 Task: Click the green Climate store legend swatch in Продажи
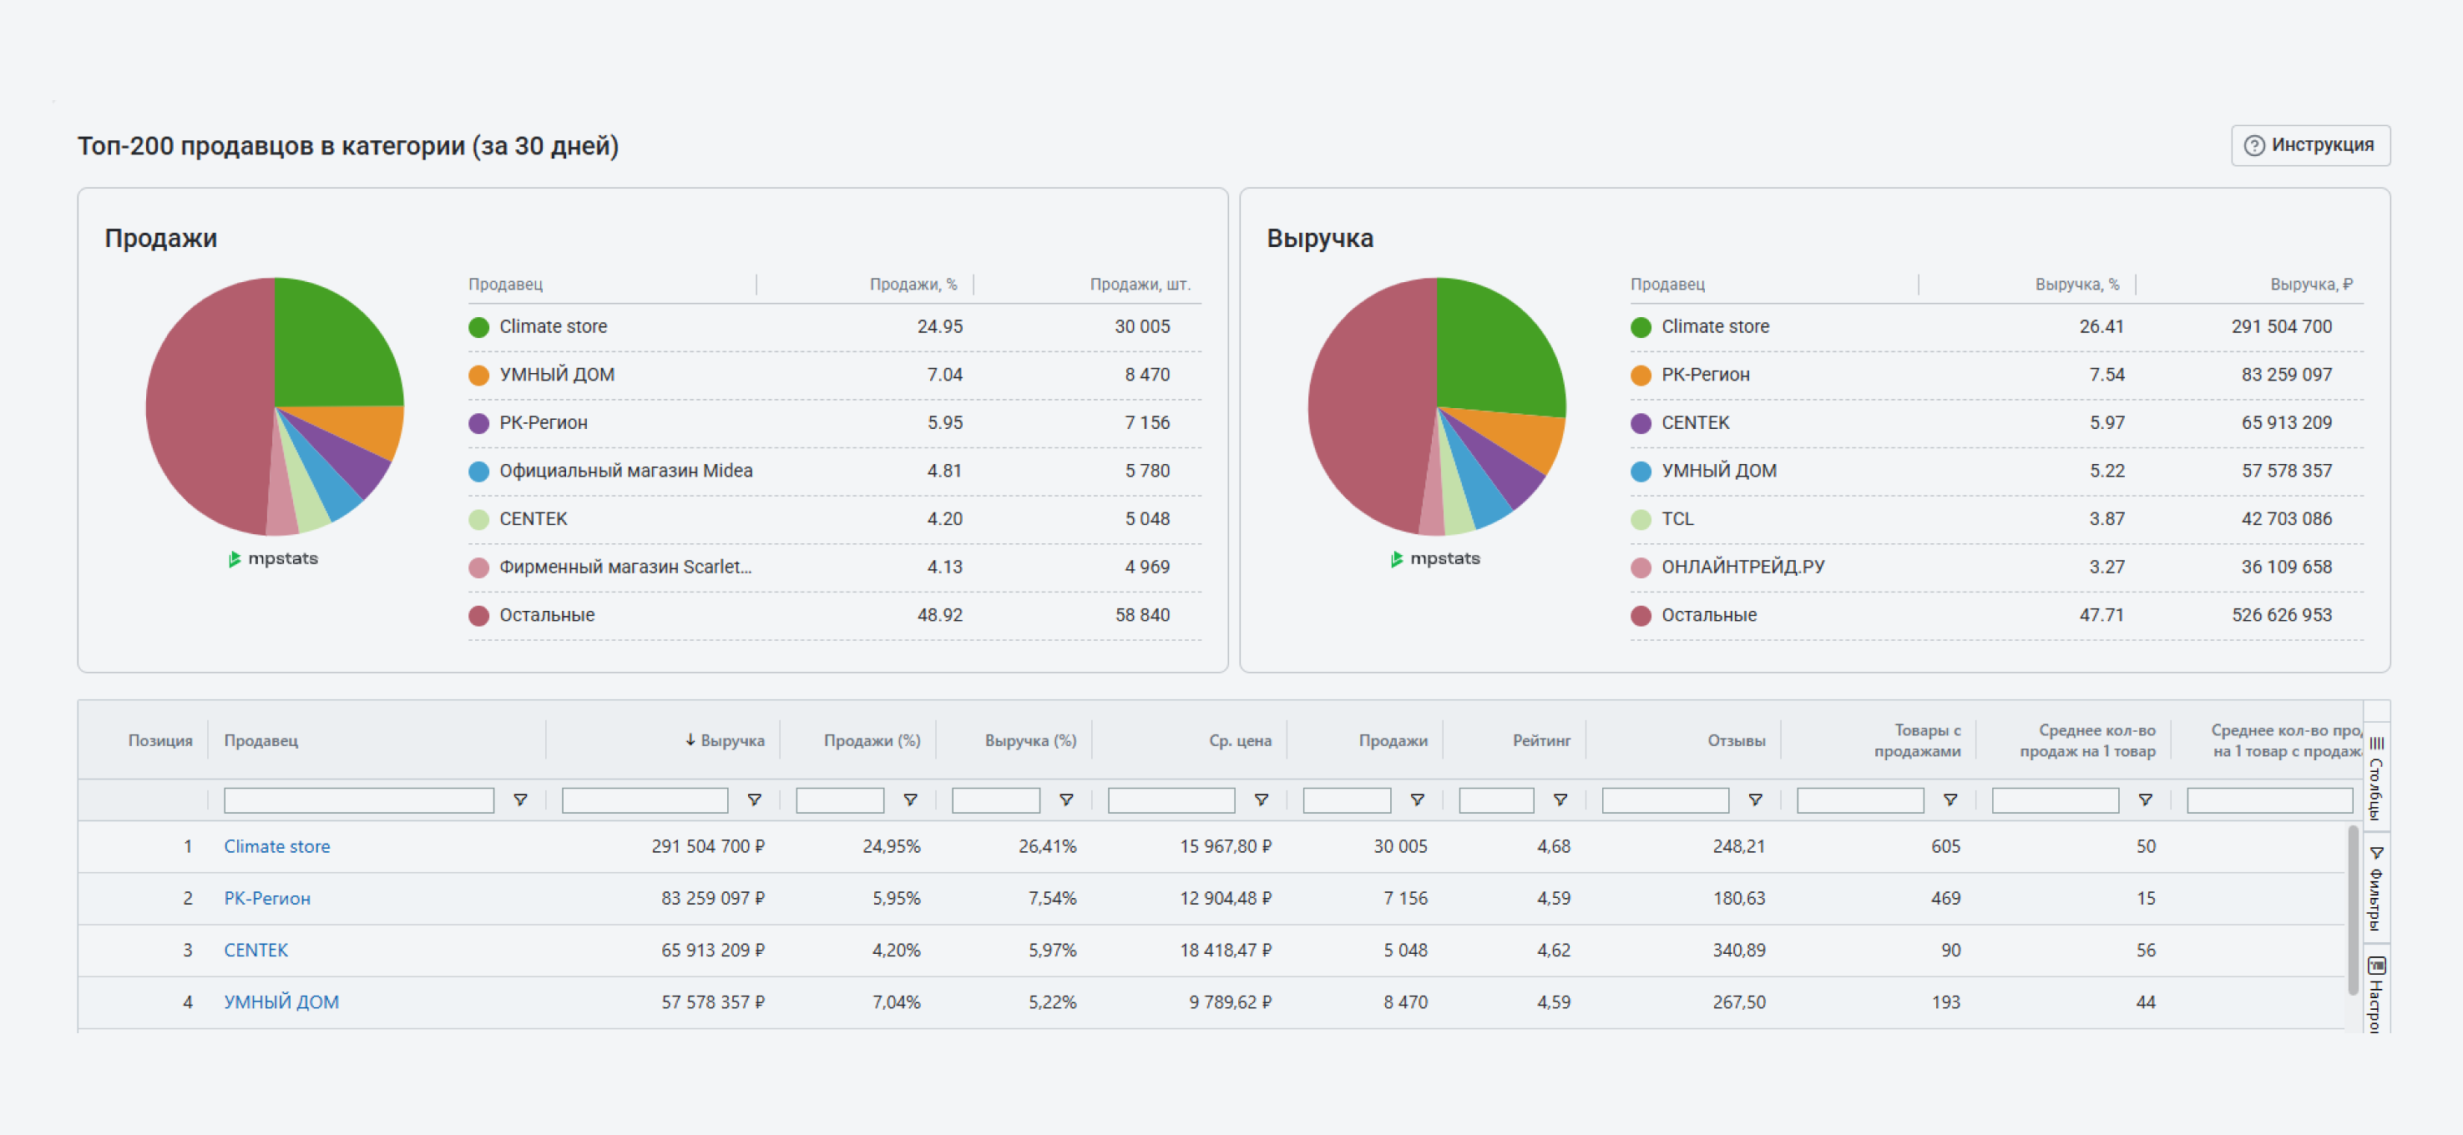[479, 327]
